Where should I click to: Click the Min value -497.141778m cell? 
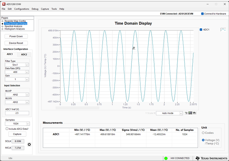(x=82, y=134)
